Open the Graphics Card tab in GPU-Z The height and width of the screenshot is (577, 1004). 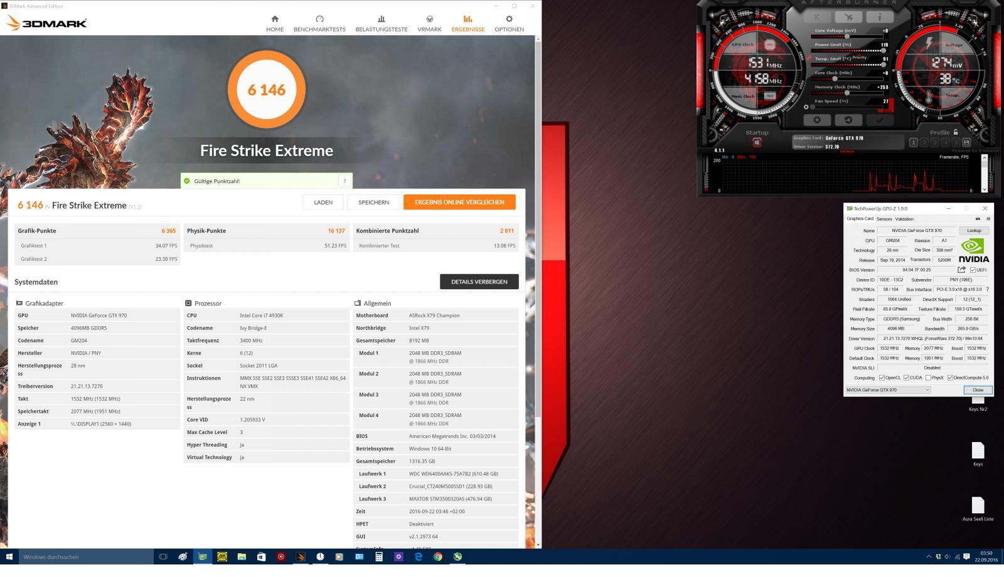tap(860, 219)
